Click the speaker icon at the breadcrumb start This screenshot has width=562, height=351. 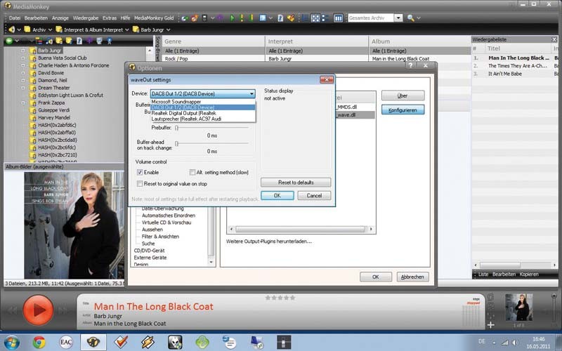pos(12,29)
